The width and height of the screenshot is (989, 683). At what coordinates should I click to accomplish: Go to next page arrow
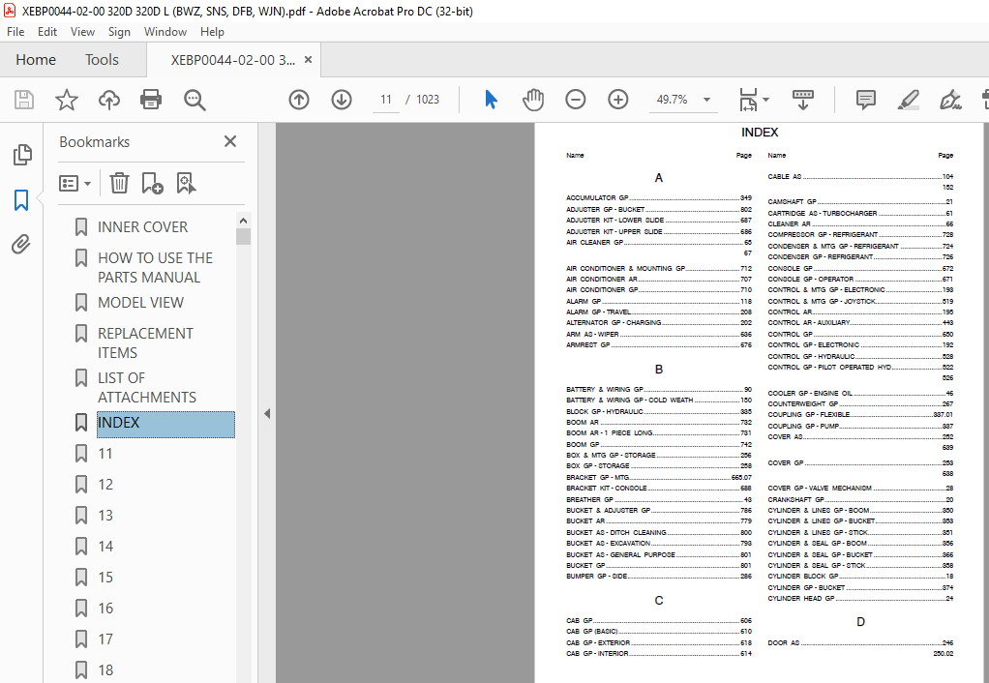(342, 100)
